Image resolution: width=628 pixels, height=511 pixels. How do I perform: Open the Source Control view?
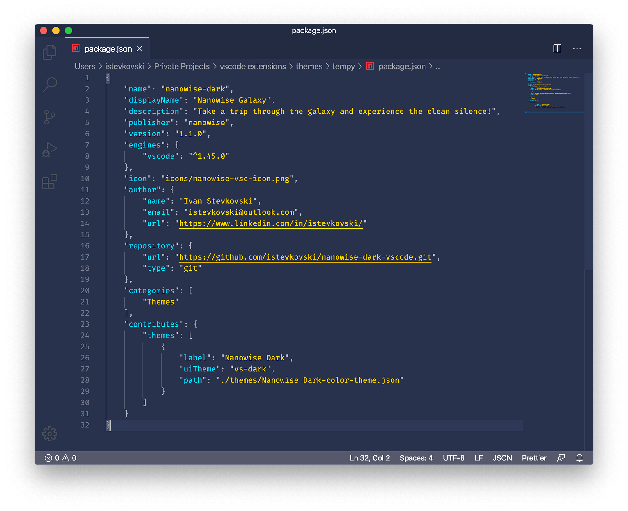[x=49, y=117]
